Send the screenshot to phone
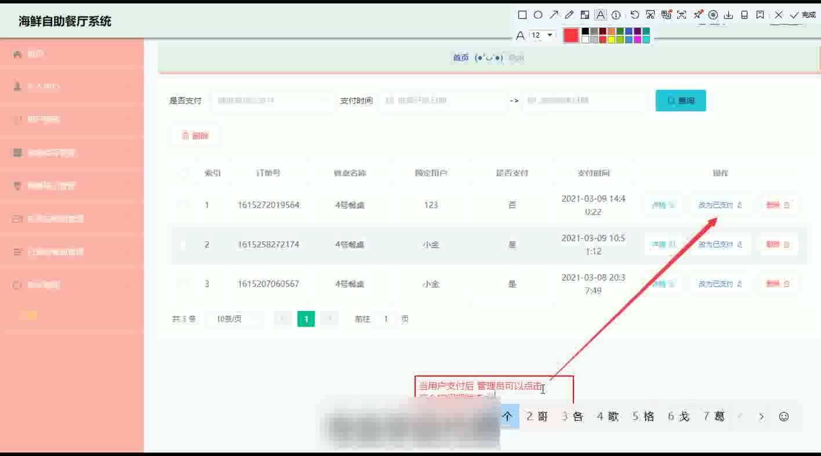 745,15
